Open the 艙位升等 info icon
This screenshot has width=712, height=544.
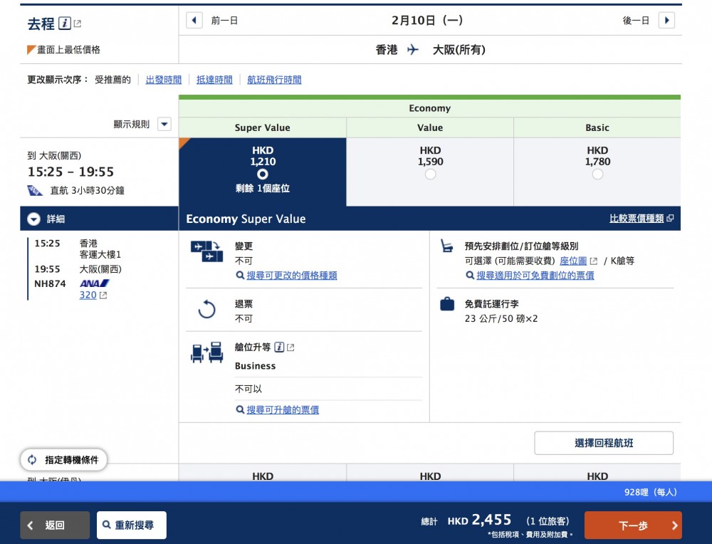280,347
